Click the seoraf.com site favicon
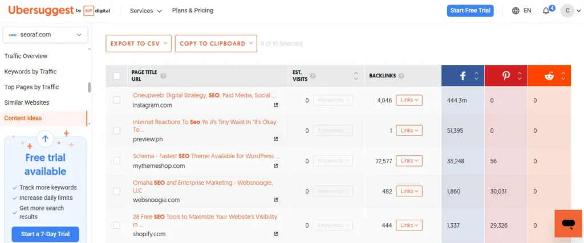The image size is (584, 243). pyautogui.click(x=13, y=35)
